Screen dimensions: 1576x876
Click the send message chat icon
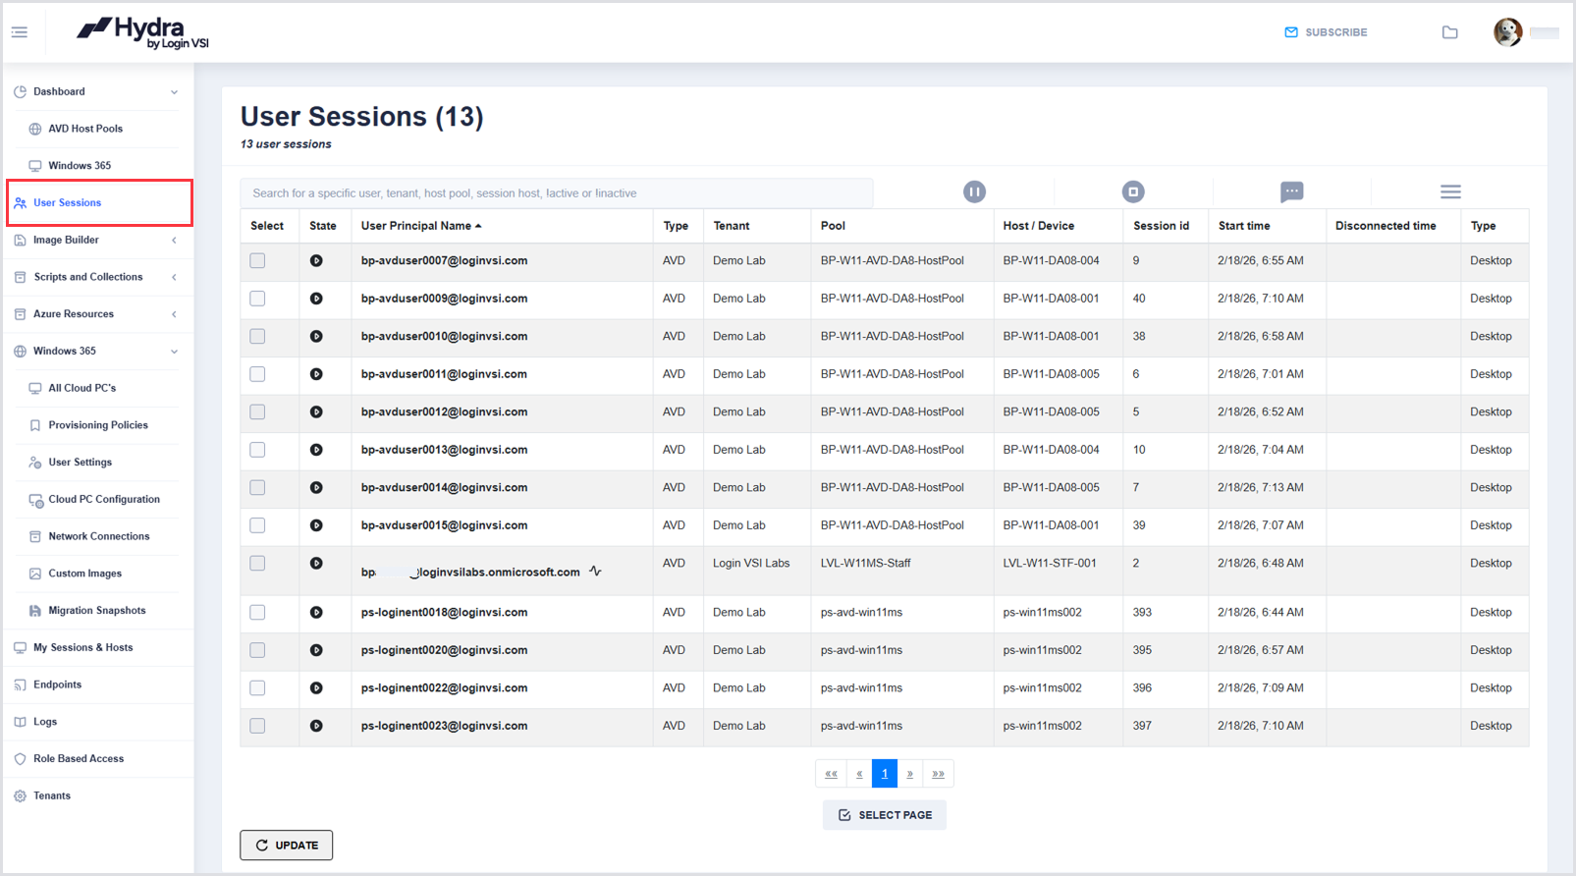tap(1291, 192)
